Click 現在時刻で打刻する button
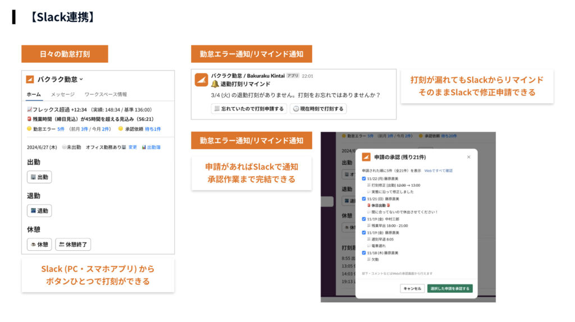The width and height of the screenshot is (575, 322). pyautogui.click(x=318, y=109)
